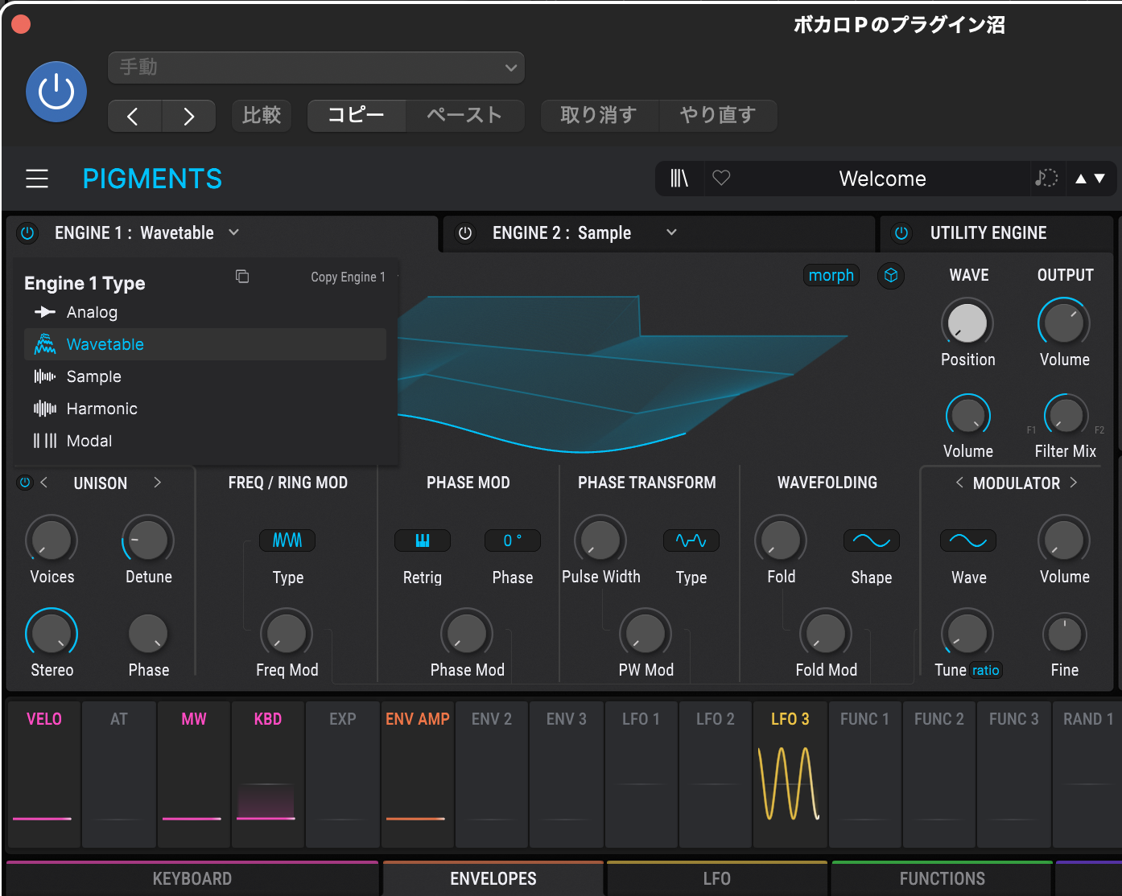Image resolution: width=1122 pixels, height=896 pixels.
Task: Select Analog engine type
Action: pos(205,312)
